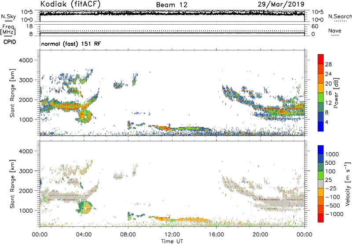Click "-1000" tick on Velocity colorbar

[334, 214]
